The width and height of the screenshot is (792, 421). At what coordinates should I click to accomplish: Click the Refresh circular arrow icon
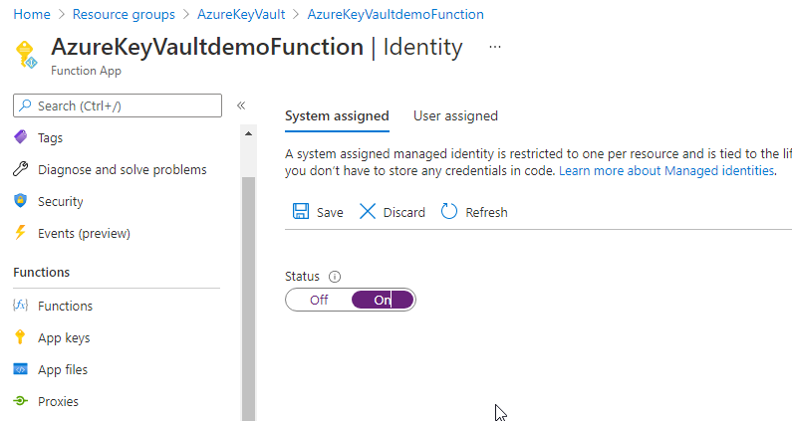(x=449, y=211)
